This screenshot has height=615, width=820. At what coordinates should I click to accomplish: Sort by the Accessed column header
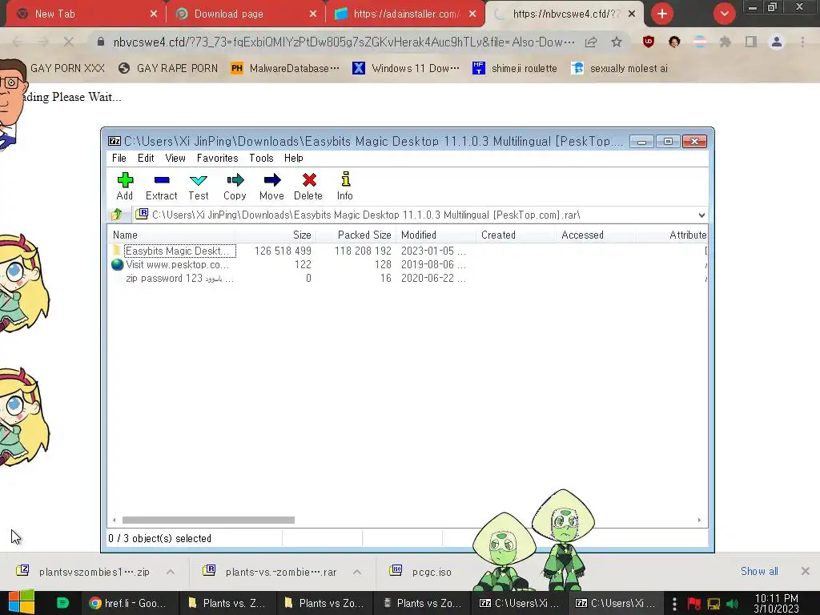[x=596, y=235]
